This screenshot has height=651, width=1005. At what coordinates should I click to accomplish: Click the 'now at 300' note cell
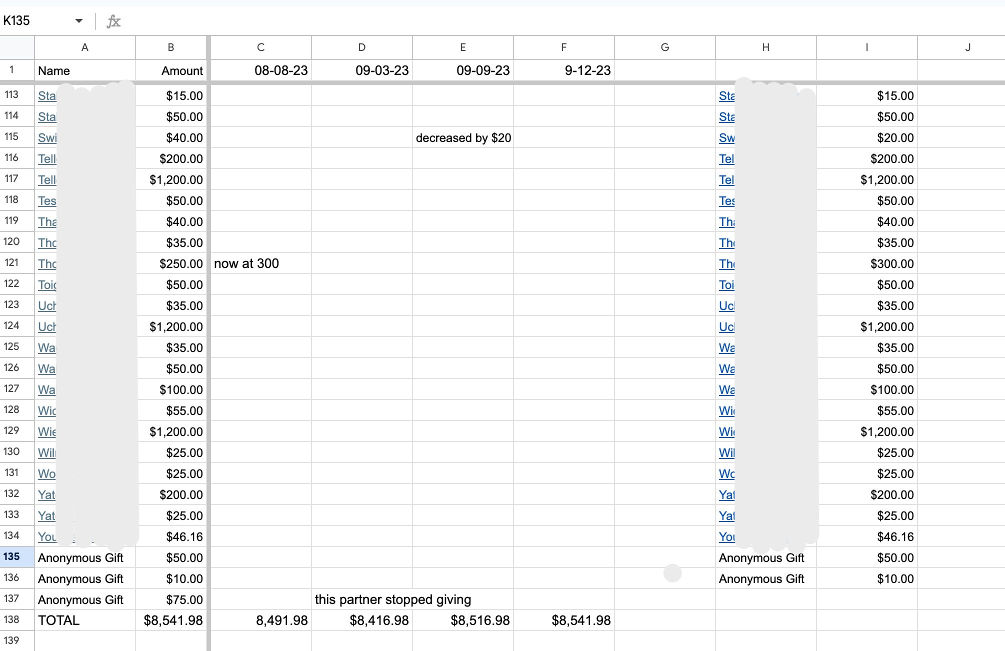246,263
